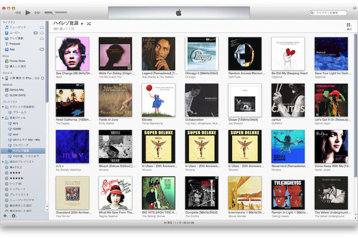Image resolution: width=358 pixels, height=238 pixels.
Task: Click small play arrow beside ハイレゾ音源 title
Action: pyautogui.click(x=82, y=24)
